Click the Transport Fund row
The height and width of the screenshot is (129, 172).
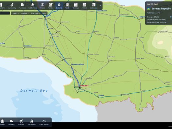[x=159, y=17]
